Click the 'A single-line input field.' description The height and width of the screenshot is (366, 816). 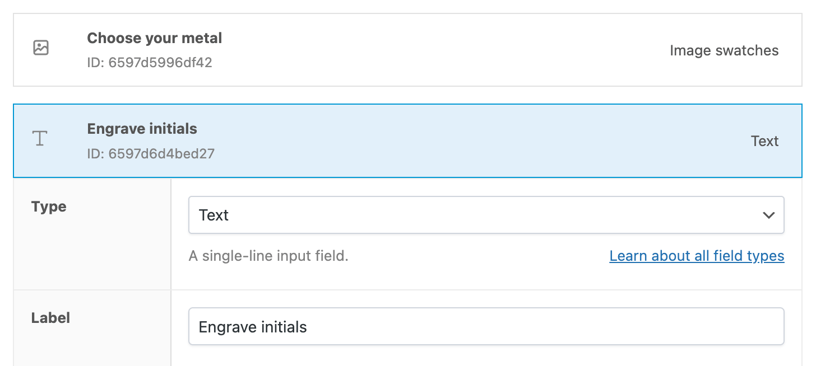(x=268, y=256)
